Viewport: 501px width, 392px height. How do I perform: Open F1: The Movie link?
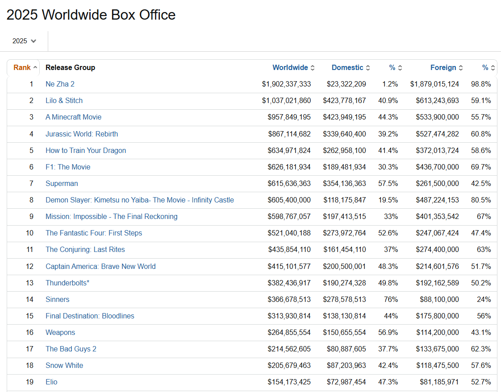(68, 167)
